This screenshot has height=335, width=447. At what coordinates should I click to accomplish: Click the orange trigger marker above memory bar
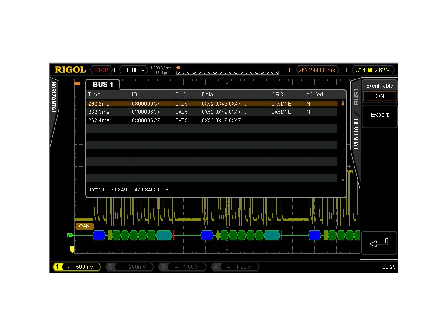point(179,68)
